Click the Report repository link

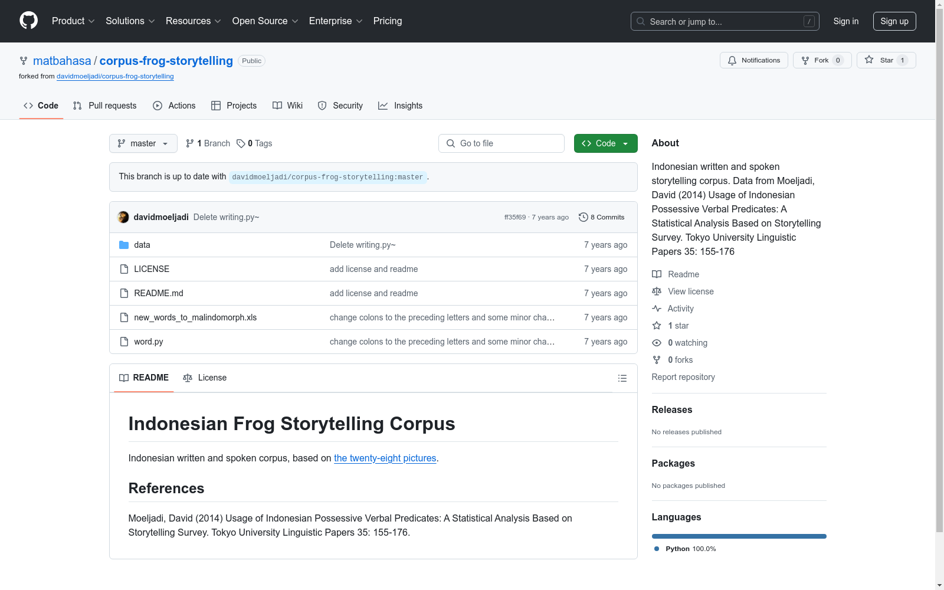coord(683,377)
